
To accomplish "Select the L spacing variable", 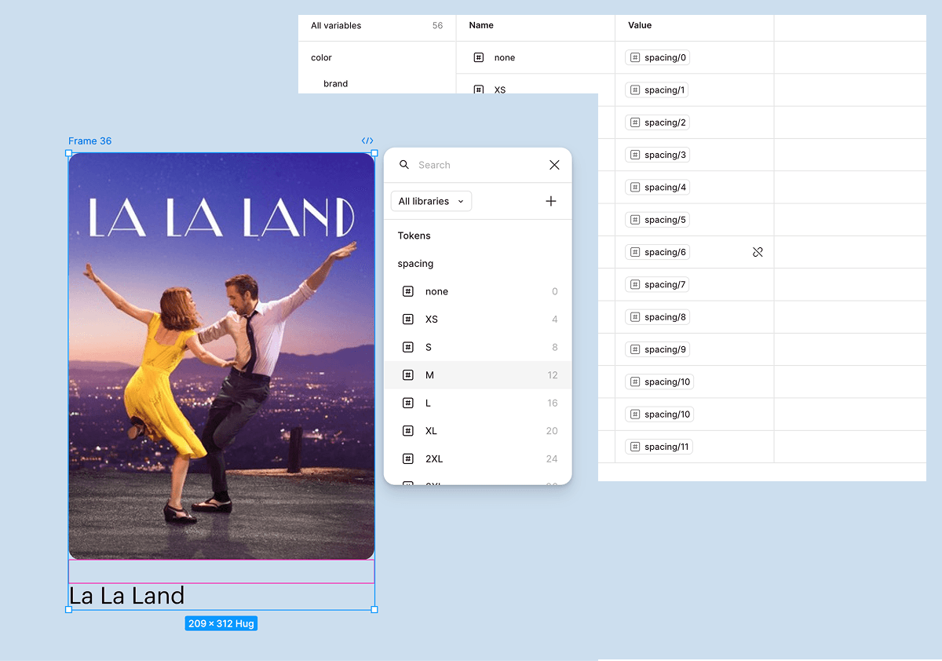I will tap(477, 403).
